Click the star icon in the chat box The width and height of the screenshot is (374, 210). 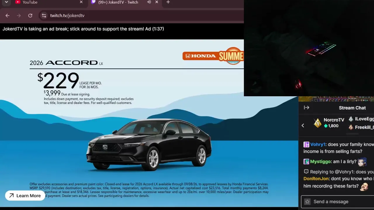tap(307, 202)
